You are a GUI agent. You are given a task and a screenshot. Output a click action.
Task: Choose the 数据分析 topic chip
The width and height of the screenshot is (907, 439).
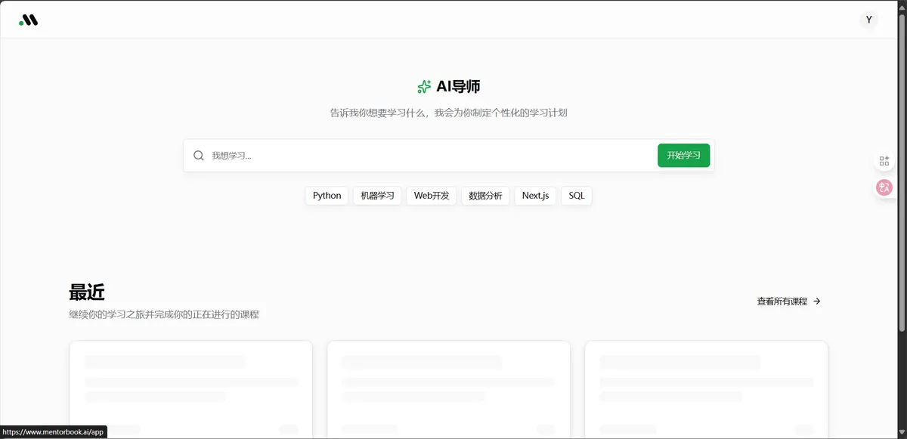tap(485, 195)
